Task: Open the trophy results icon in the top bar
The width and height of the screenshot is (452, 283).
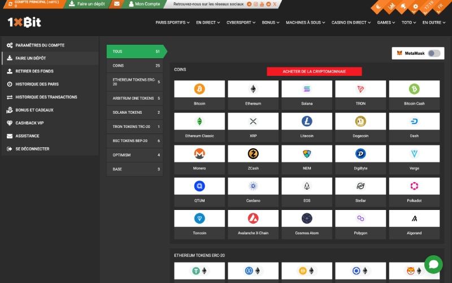Action: pyautogui.click(x=403, y=6)
